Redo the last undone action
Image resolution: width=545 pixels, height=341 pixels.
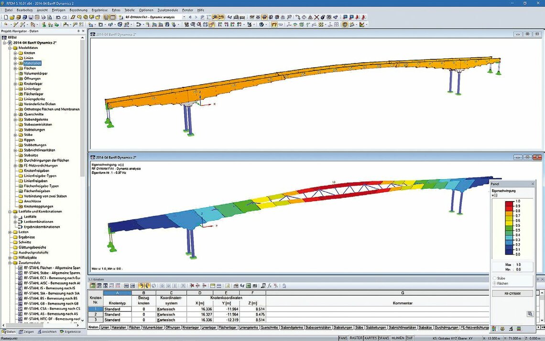65,17
